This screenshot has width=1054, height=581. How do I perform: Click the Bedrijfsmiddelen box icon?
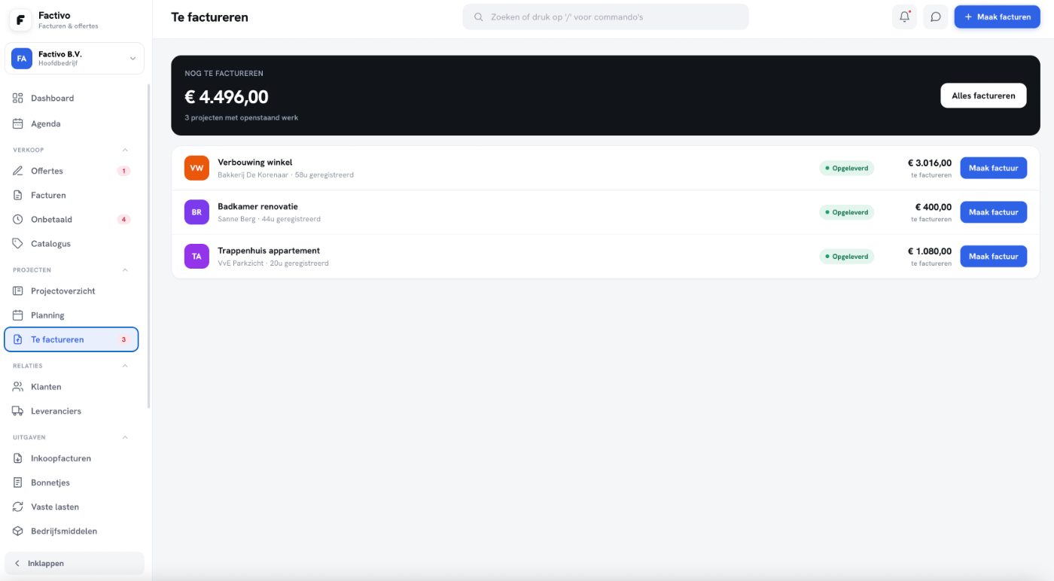[18, 531]
